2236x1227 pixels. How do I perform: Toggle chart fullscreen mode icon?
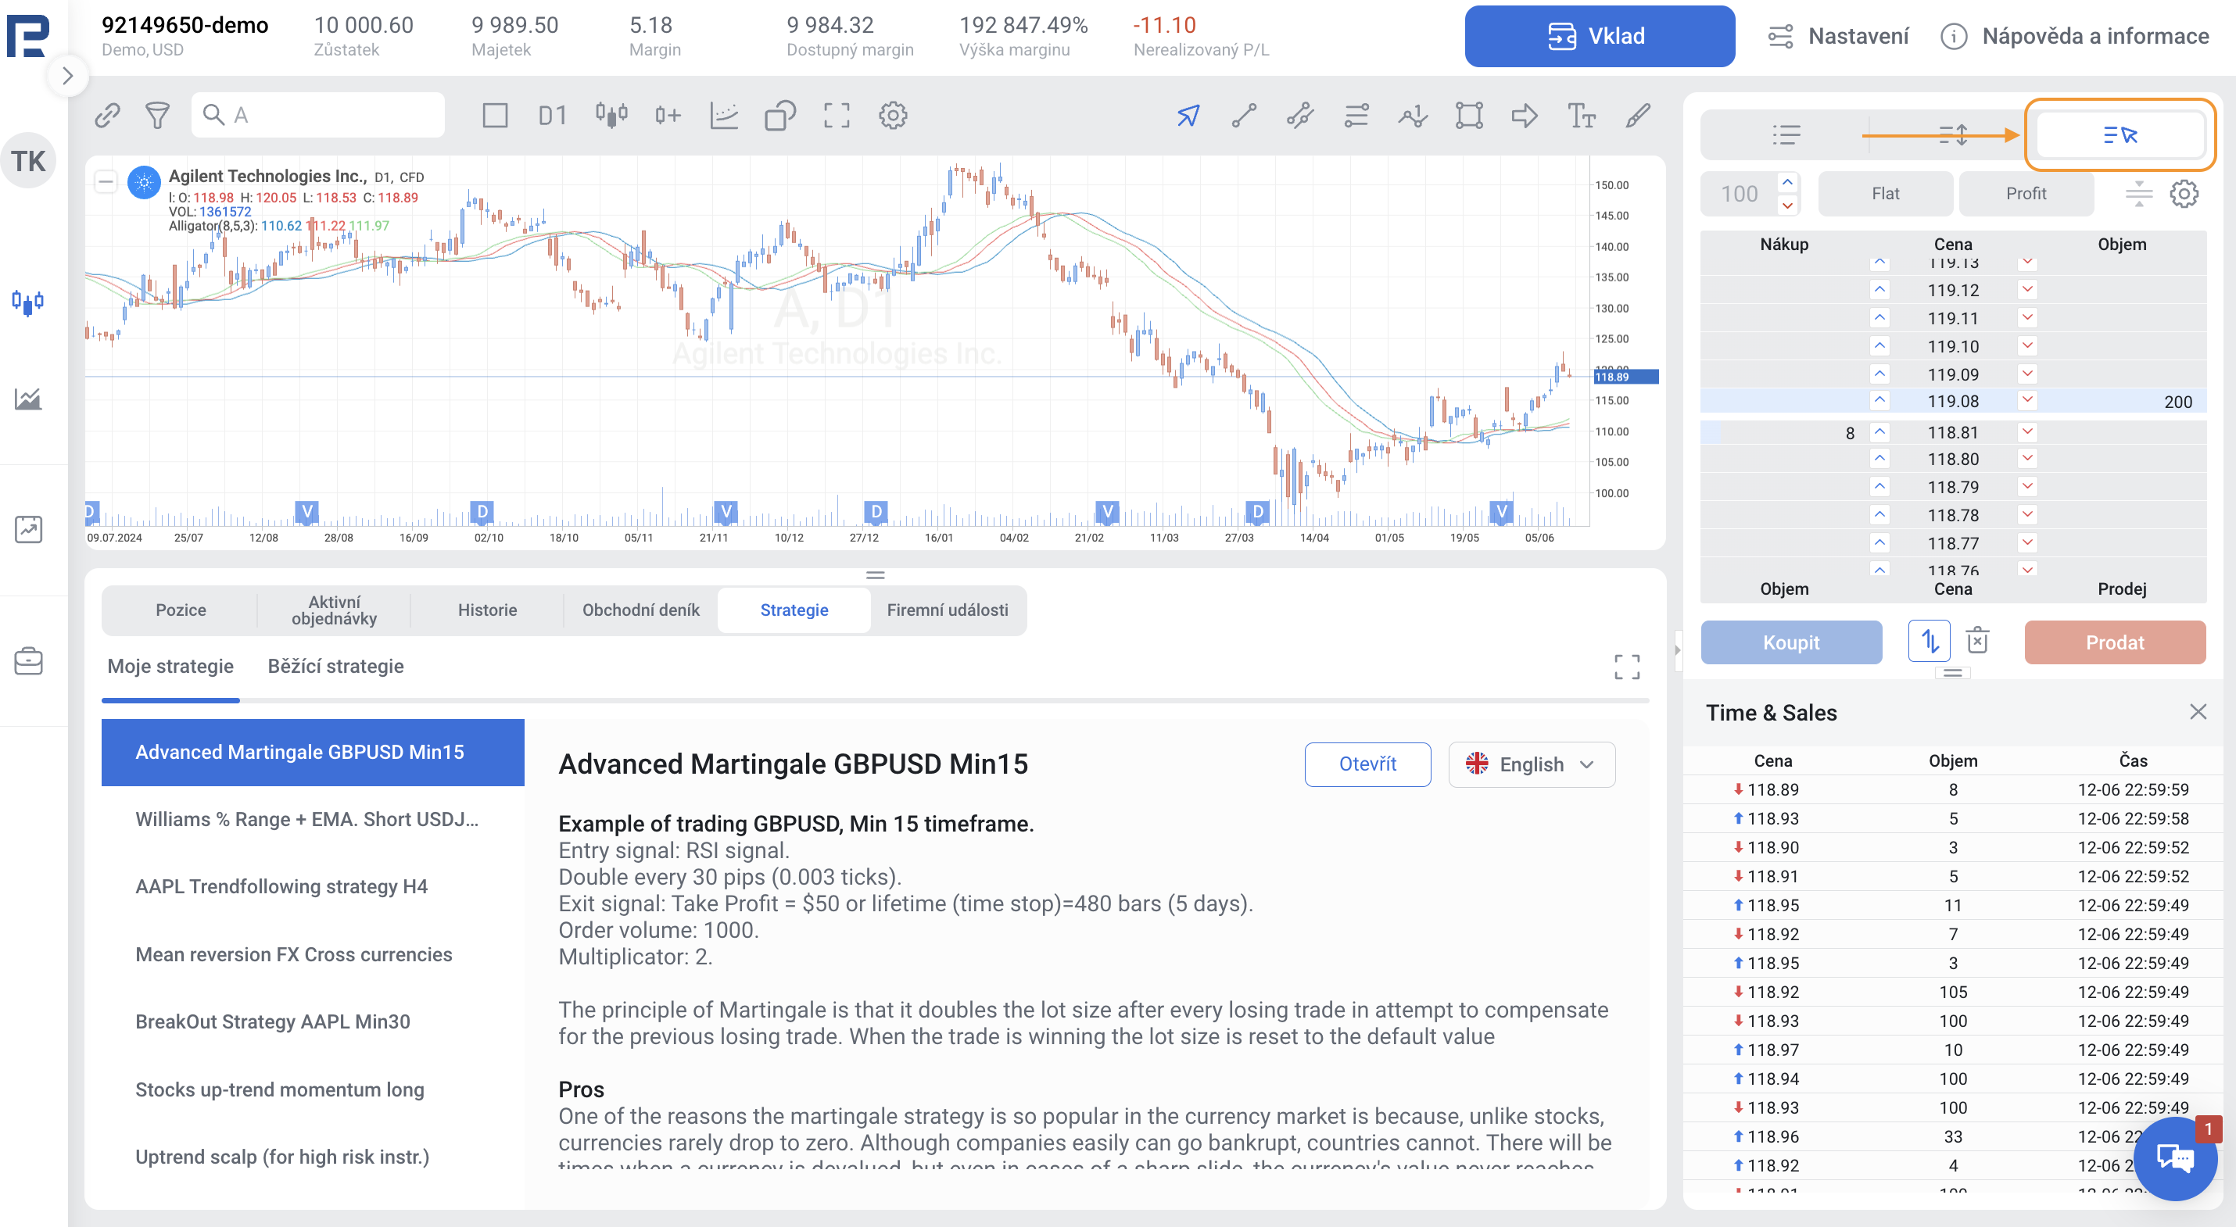coord(836,116)
